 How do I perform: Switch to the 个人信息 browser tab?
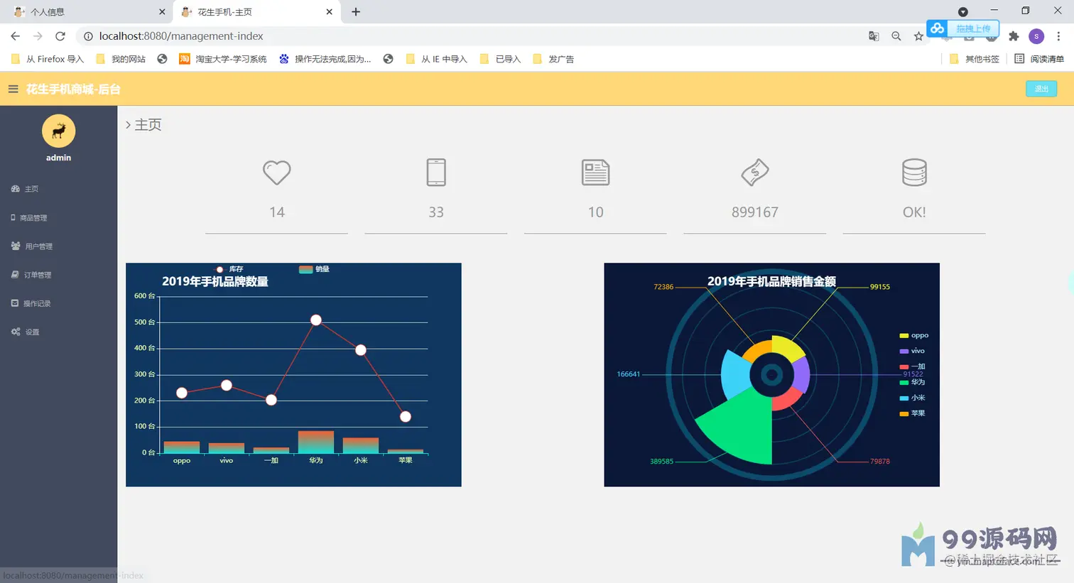pyautogui.click(x=85, y=12)
